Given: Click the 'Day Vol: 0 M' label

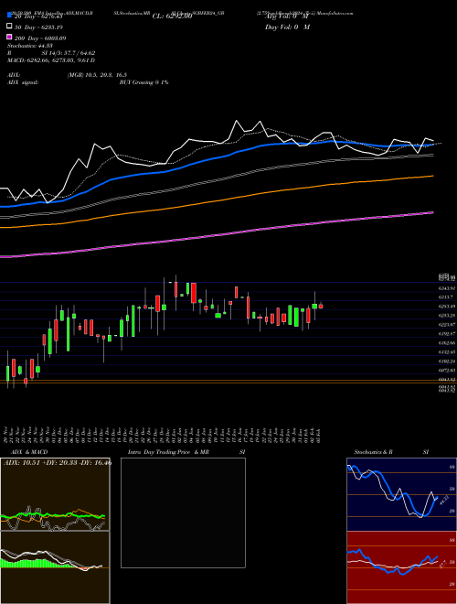Looking at the screenshot, I should (287, 27).
